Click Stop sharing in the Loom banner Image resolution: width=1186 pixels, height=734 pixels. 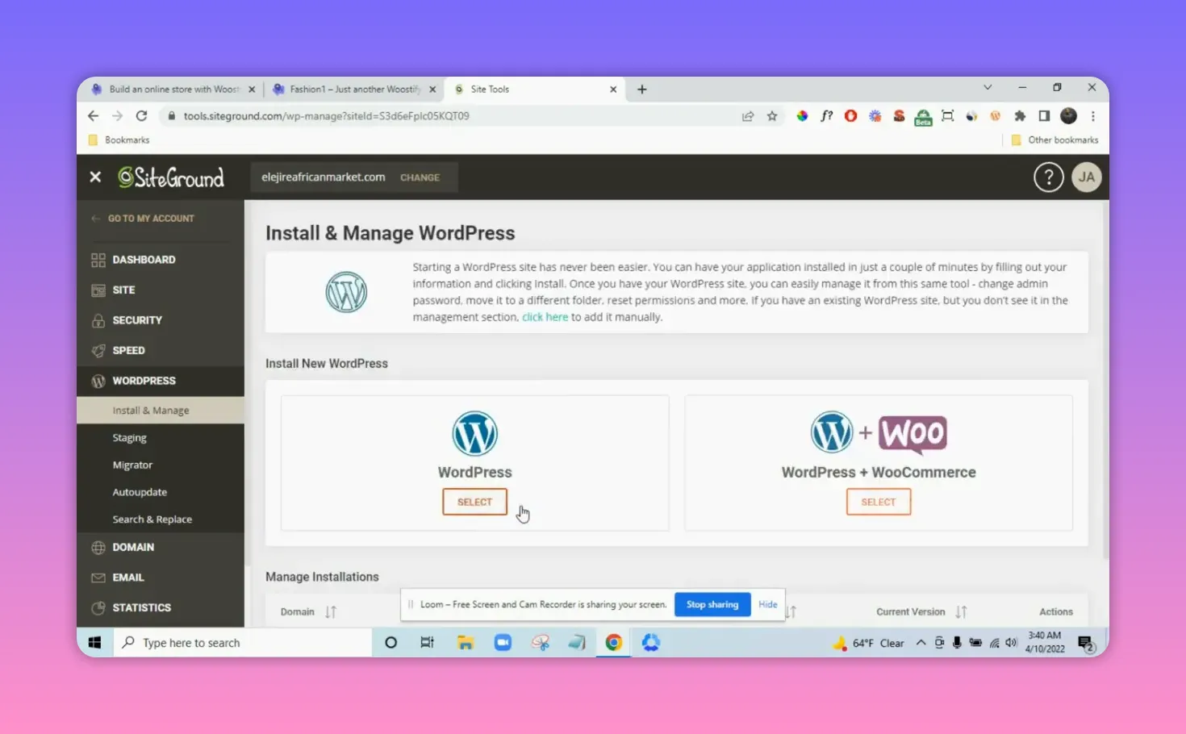(x=712, y=604)
